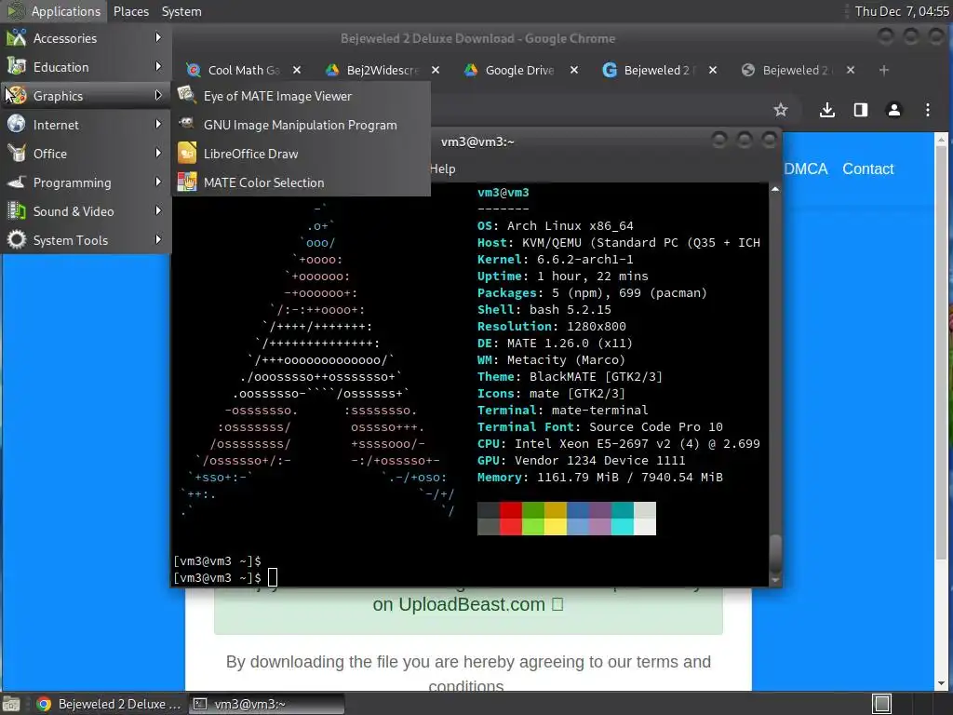Open Chrome downloads icon

pyautogui.click(x=826, y=110)
